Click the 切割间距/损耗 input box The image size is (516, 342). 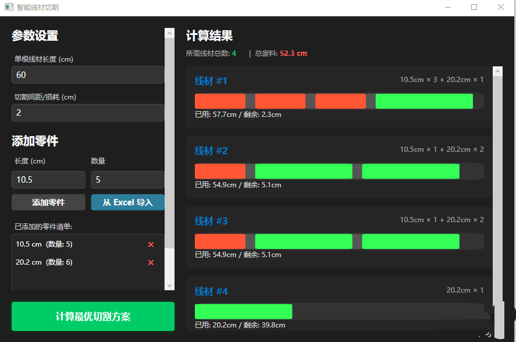point(87,113)
